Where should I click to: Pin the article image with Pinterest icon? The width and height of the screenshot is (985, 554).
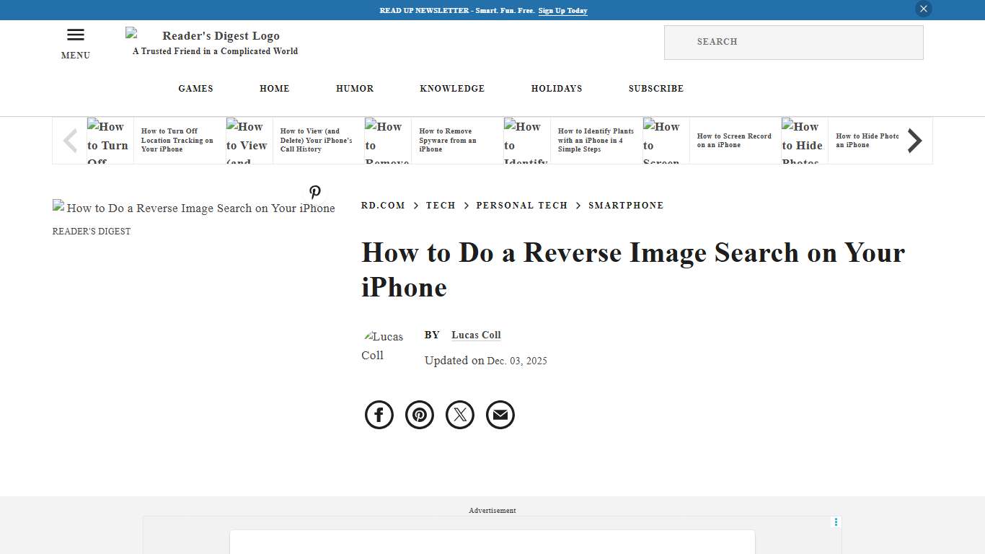tap(315, 193)
